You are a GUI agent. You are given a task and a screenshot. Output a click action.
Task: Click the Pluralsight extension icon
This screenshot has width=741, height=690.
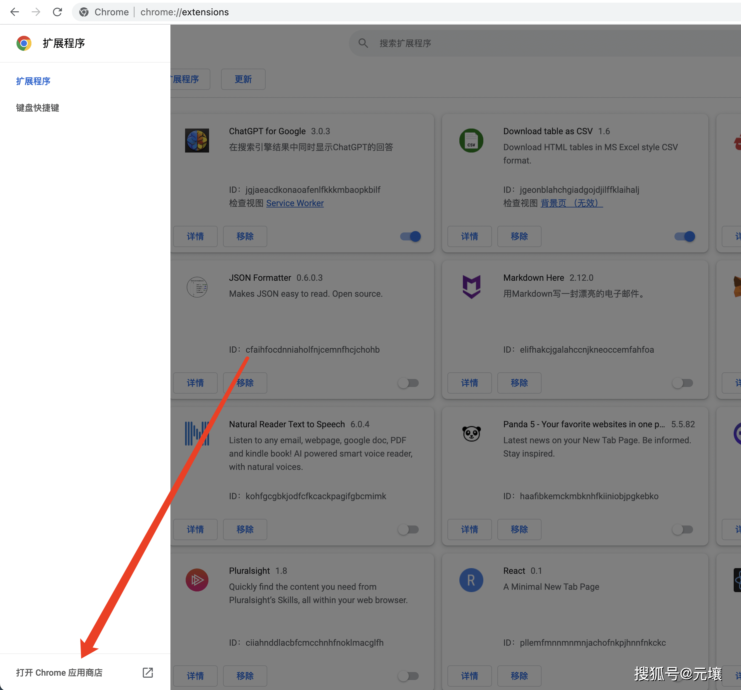[x=197, y=580]
